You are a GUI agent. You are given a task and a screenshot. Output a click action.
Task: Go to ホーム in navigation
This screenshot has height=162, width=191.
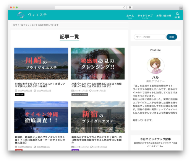[130, 16]
